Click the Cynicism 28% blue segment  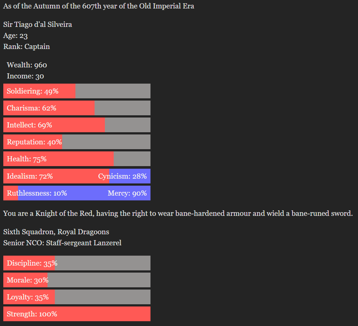pyautogui.click(x=130, y=176)
